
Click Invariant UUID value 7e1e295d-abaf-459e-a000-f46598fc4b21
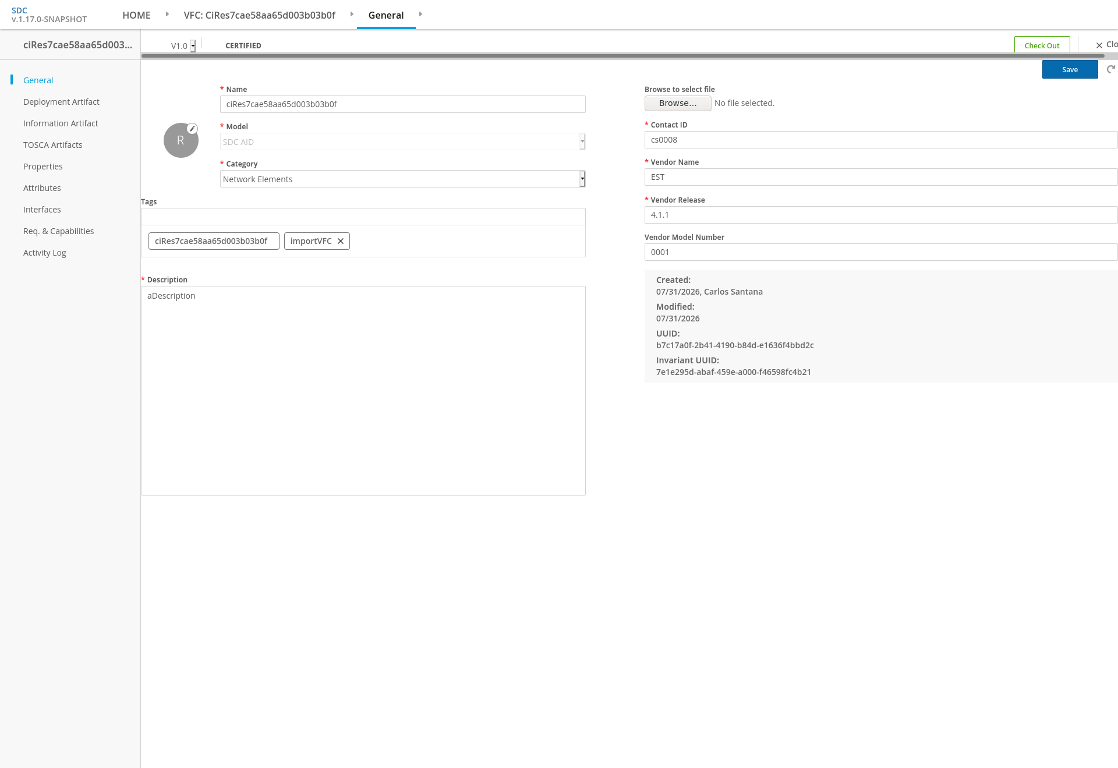[733, 372]
